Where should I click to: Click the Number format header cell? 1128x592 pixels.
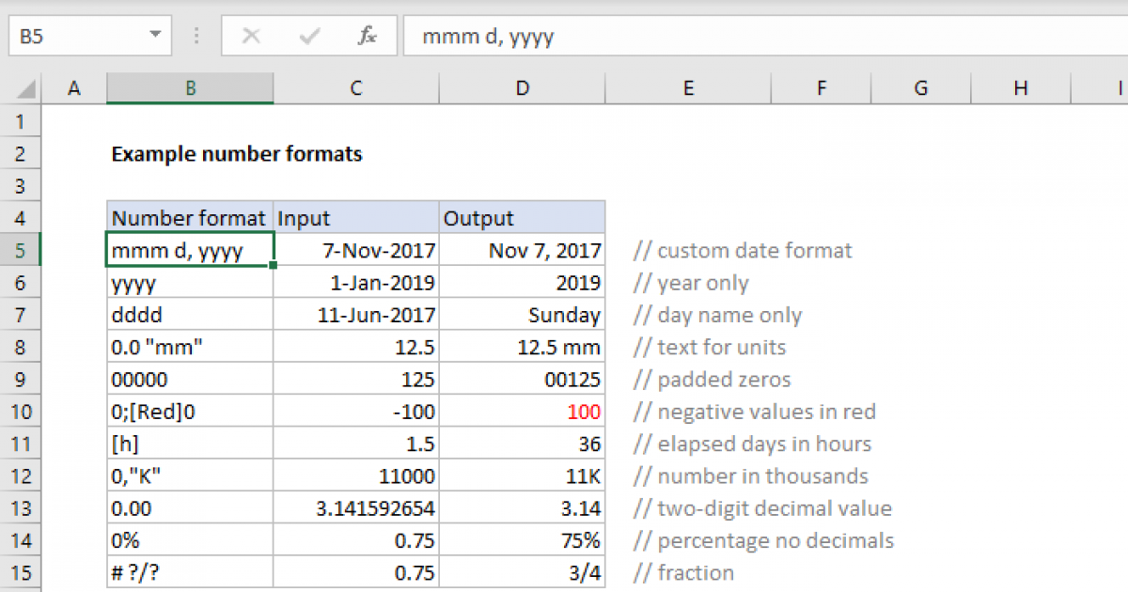tap(188, 217)
